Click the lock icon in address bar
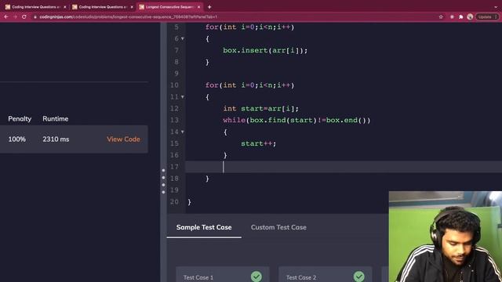The image size is (502, 282). pyautogui.click(x=35, y=16)
